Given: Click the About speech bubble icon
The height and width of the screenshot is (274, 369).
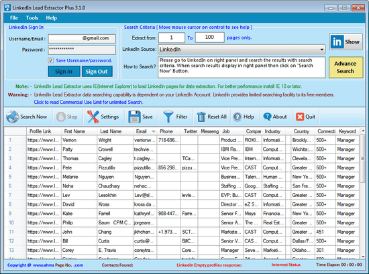Looking at the screenshot, I should pyautogui.click(x=267, y=117).
